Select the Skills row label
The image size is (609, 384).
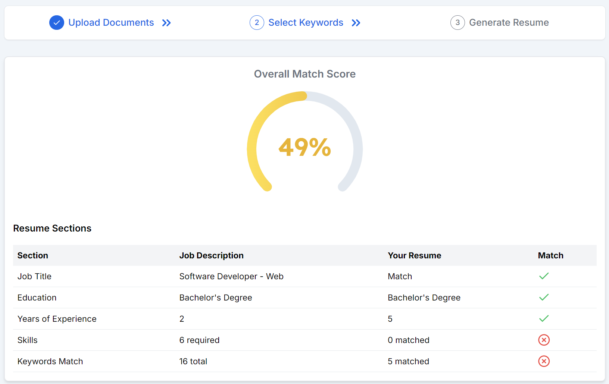click(28, 340)
